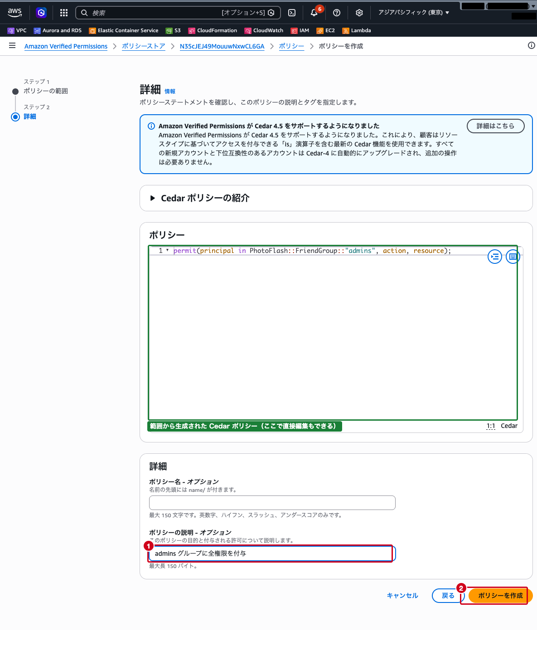The height and width of the screenshot is (646, 537).
Task: Click the 詳細はこちら button
Action: [495, 126]
